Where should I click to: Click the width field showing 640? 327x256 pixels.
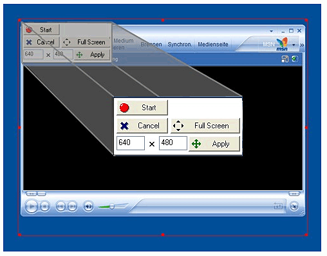pos(131,143)
